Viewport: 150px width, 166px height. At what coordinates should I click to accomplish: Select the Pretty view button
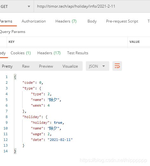coord(7,66)
